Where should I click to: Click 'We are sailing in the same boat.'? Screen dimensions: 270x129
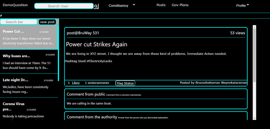(x=89, y=104)
